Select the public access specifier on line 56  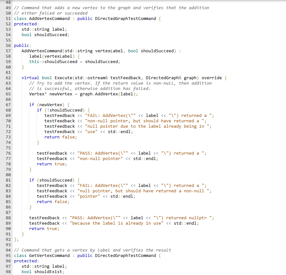21,45
